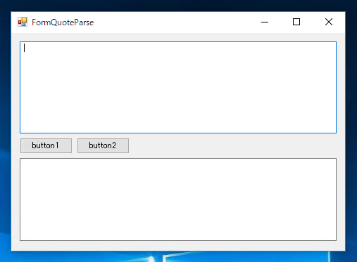Click button1
This screenshot has height=262, width=357.
46,145
